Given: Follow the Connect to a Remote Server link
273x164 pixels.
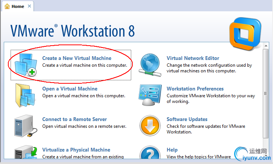Looking at the screenshot, I should tap(75, 119).
